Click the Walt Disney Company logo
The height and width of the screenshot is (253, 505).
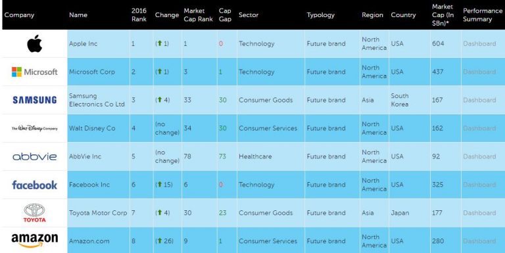point(34,128)
